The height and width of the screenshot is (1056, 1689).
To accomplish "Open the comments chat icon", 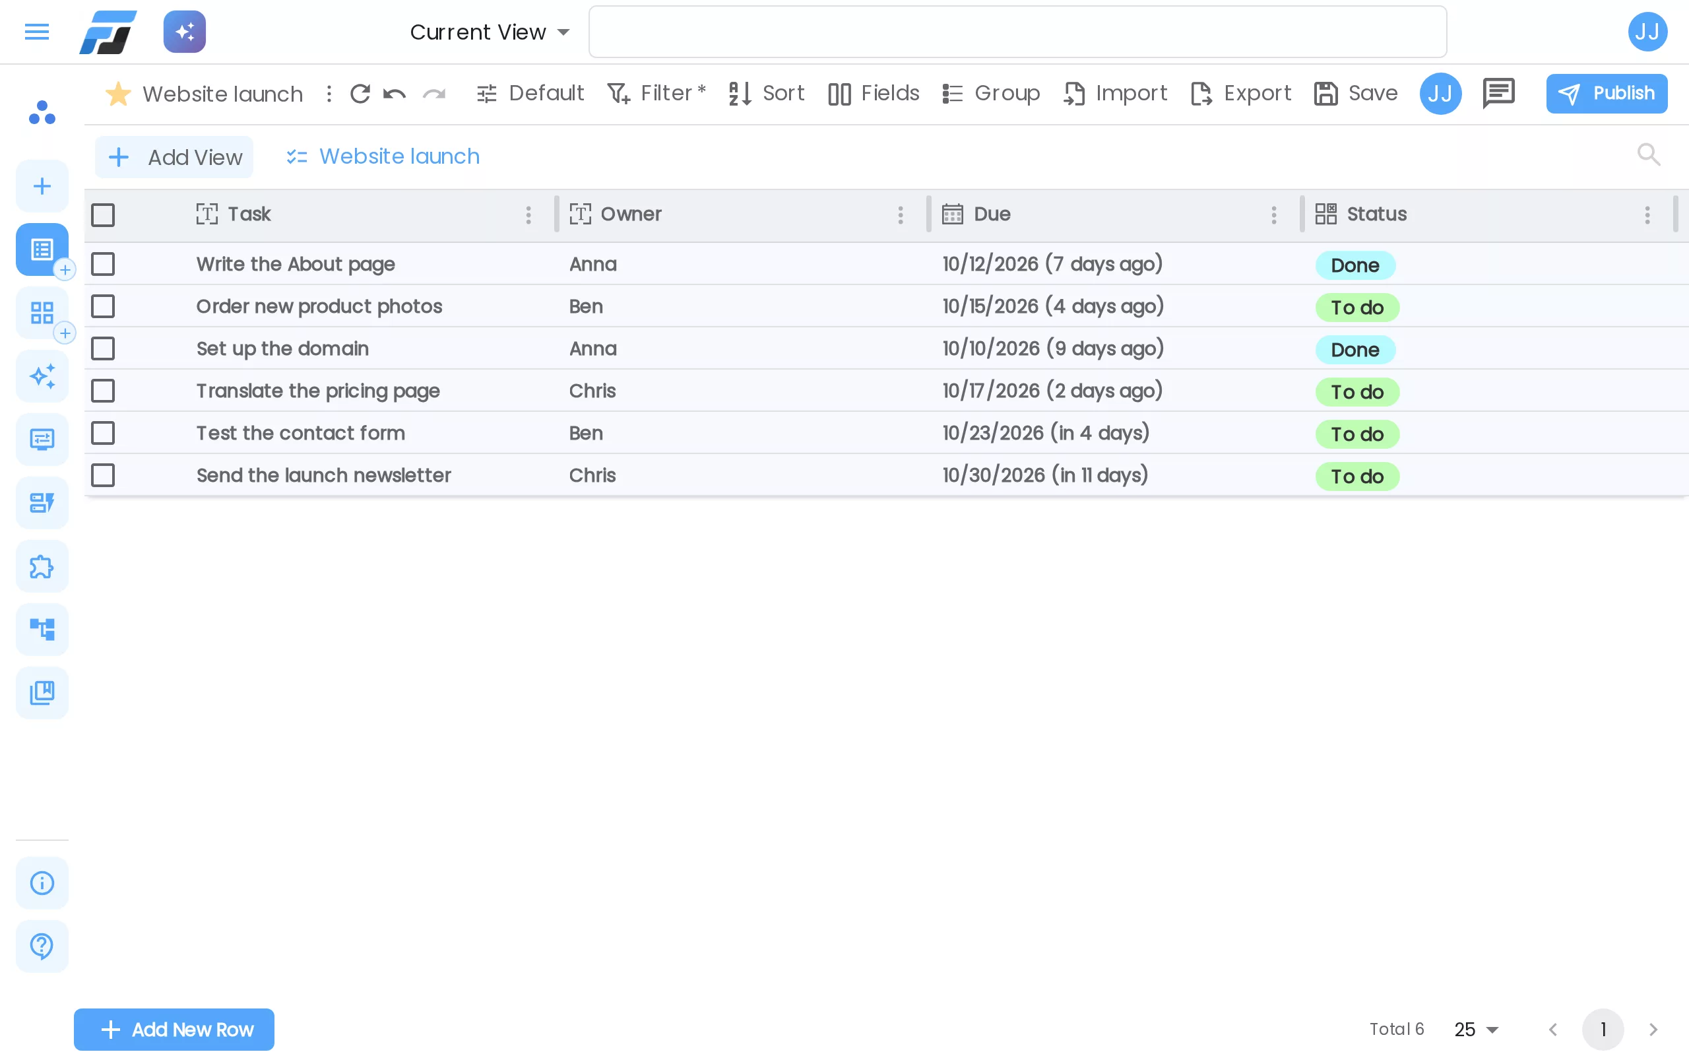I will [1498, 94].
